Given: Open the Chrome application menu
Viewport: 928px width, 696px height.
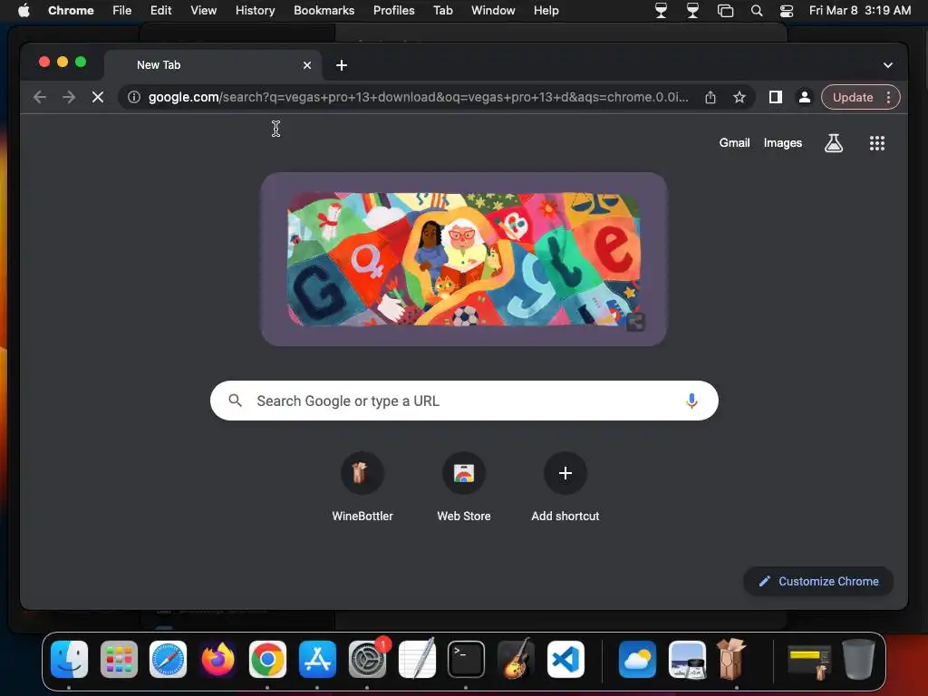Looking at the screenshot, I should (71, 10).
